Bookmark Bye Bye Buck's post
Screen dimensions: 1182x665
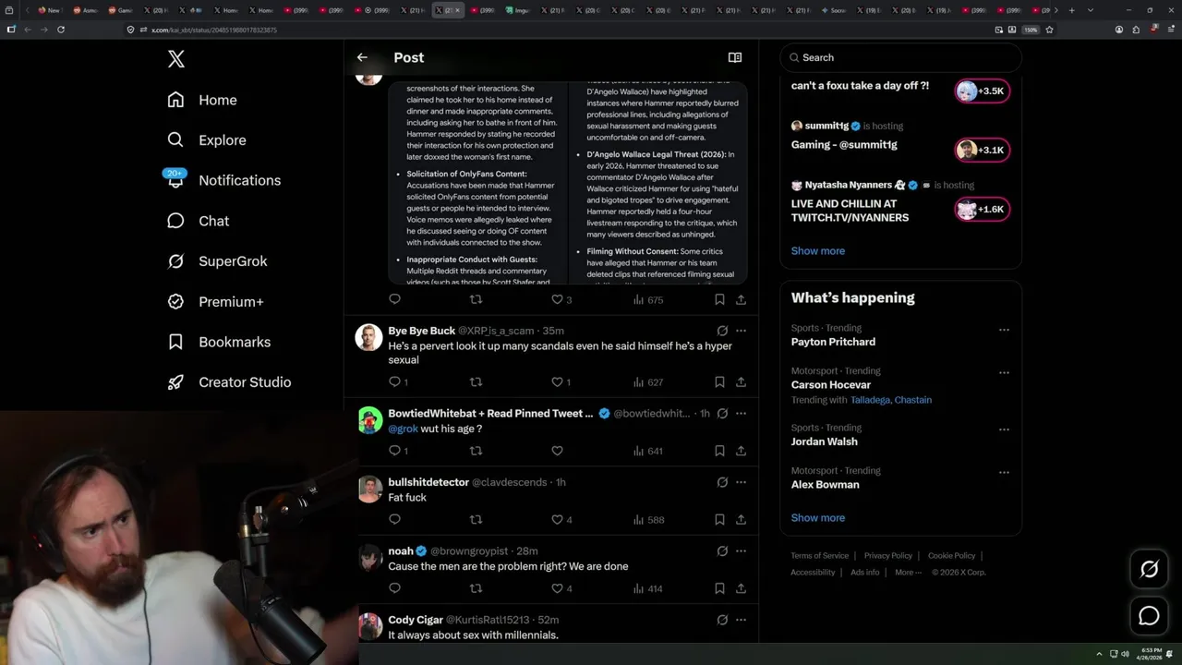pos(719,381)
